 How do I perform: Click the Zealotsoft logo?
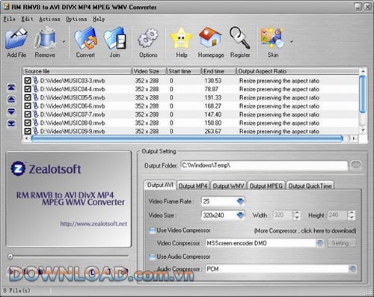[x=46, y=169]
